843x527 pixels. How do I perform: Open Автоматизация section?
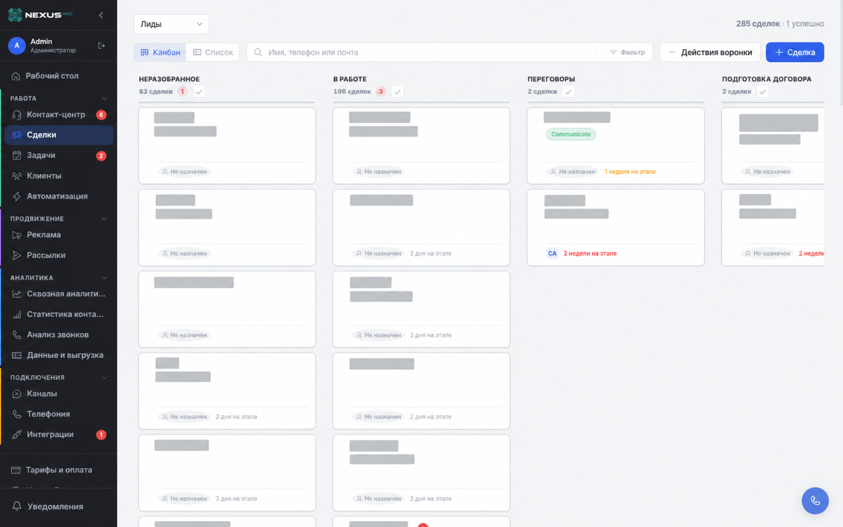[x=58, y=196]
